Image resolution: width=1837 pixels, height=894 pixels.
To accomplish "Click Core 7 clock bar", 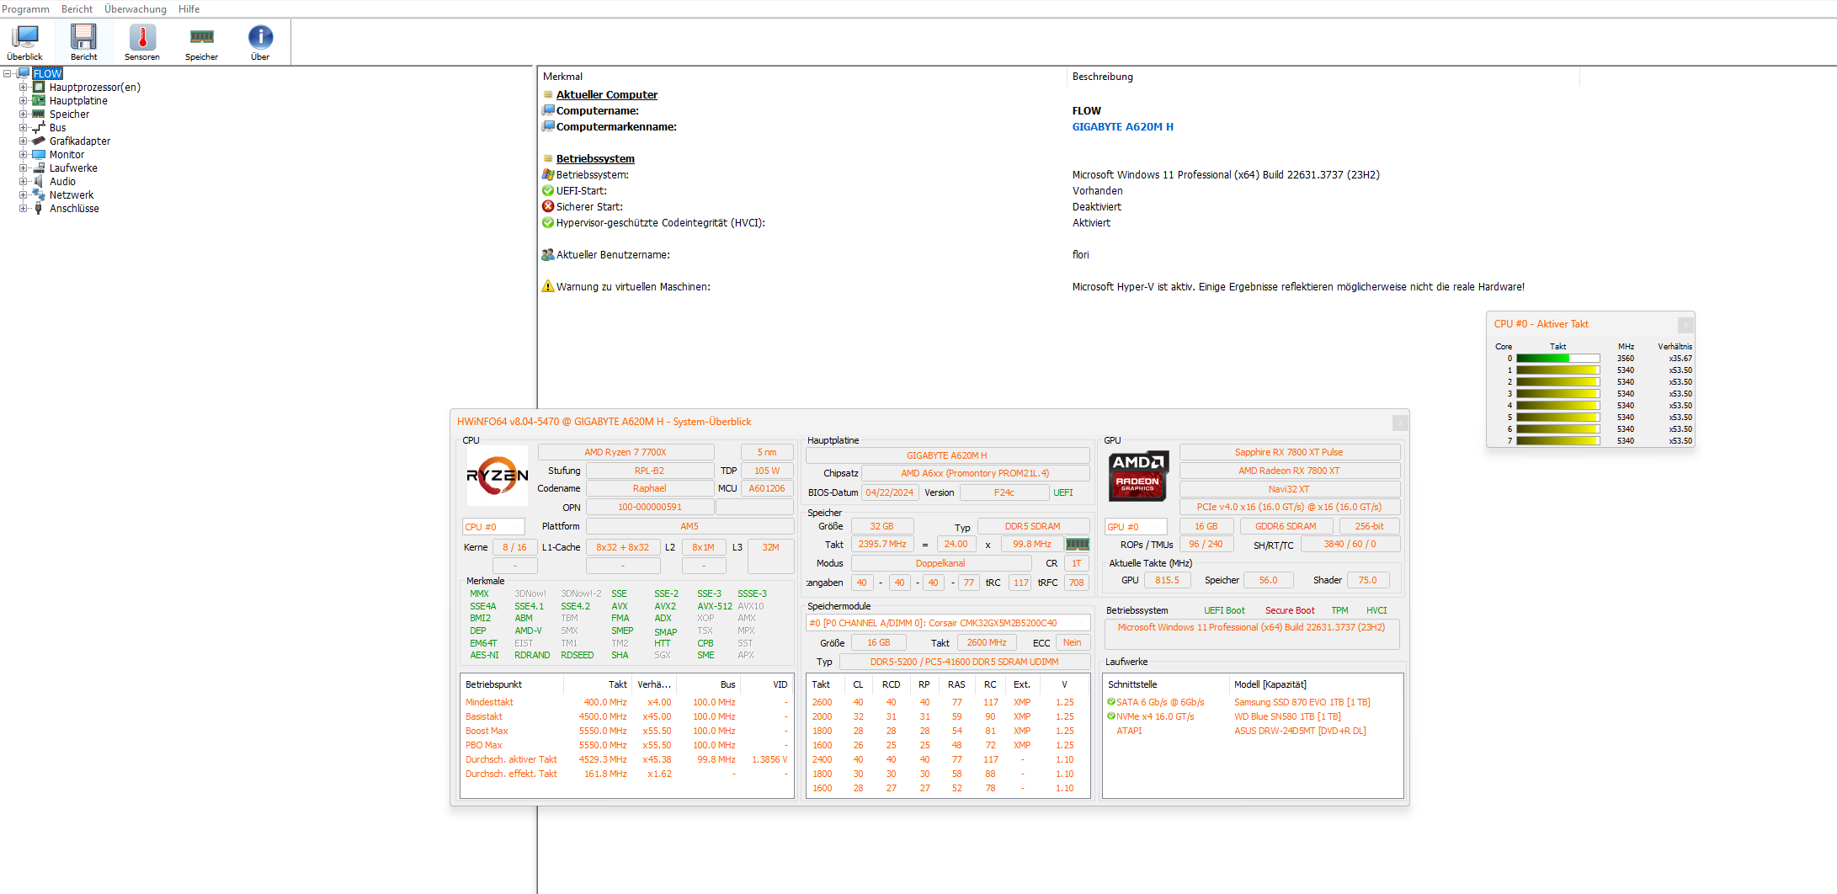I will pyautogui.click(x=1558, y=441).
